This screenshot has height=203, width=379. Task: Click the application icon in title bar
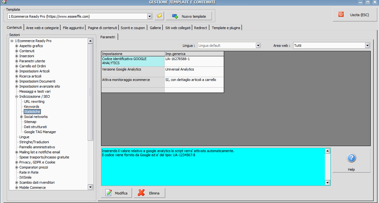4,2
